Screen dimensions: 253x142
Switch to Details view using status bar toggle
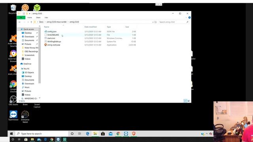tap(185, 101)
